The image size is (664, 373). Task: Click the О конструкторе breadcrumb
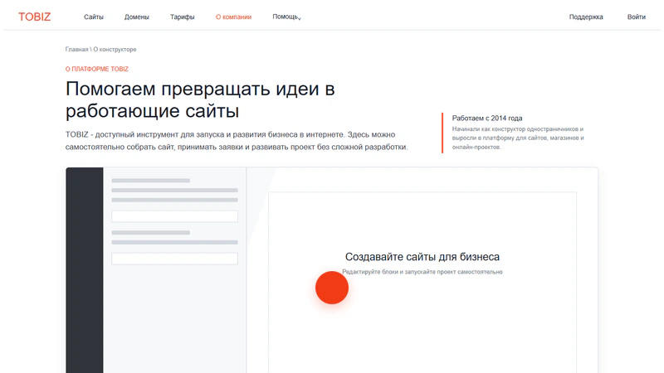click(x=115, y=50)
